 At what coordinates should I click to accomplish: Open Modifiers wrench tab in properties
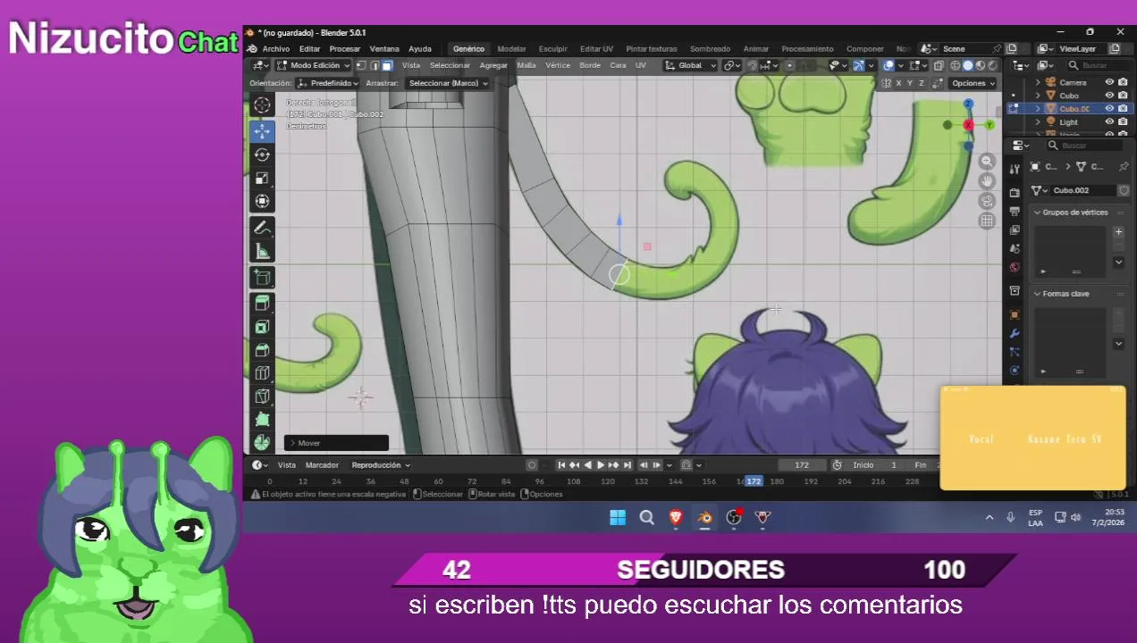pos(1015,334)
